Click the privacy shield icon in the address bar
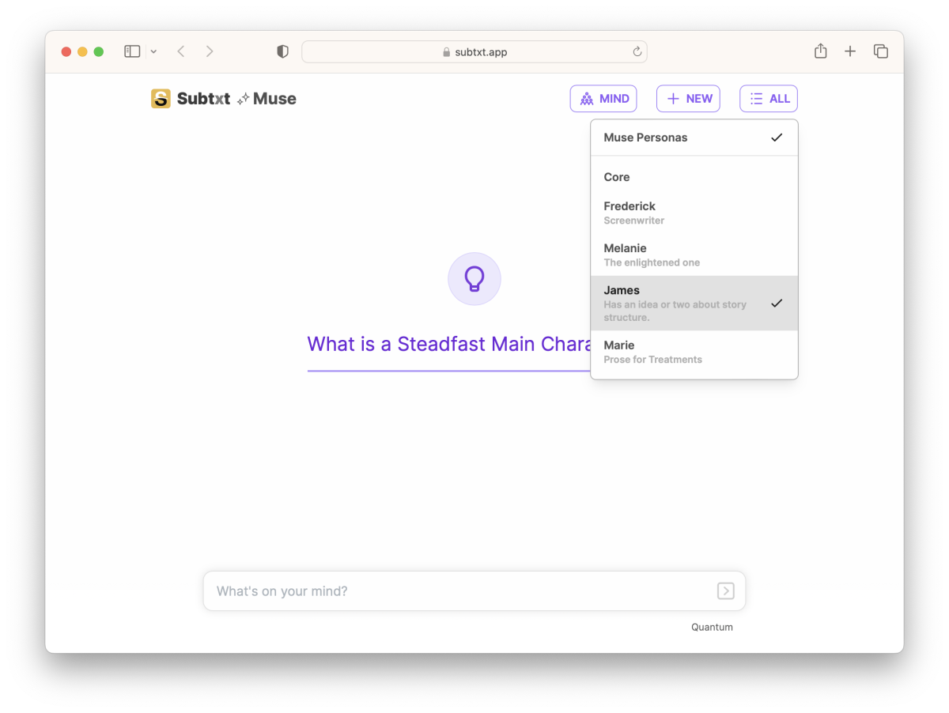The width and height of the screenshot is (949, 713). [x=282, y=51]
